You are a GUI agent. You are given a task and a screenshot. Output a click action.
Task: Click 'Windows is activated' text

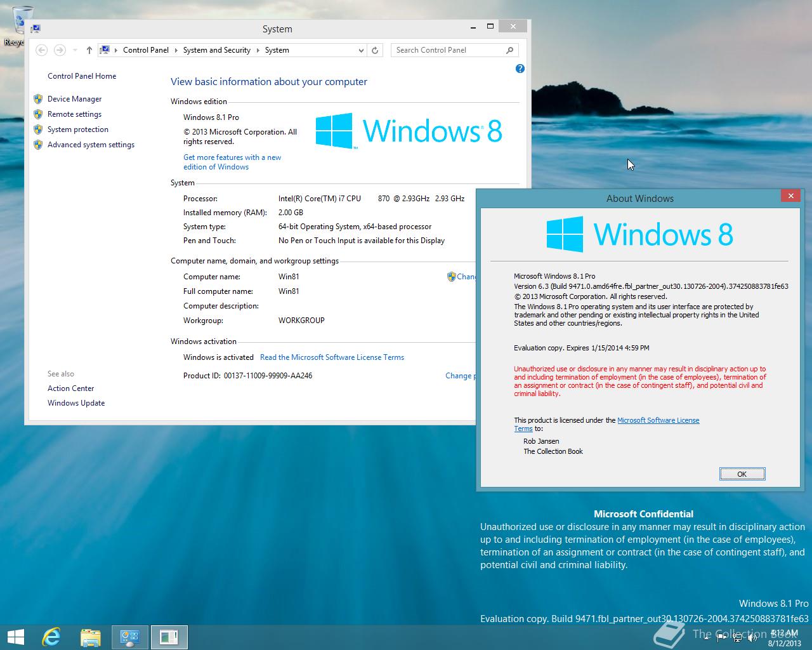pyautogui.click(x=218, y=357)
